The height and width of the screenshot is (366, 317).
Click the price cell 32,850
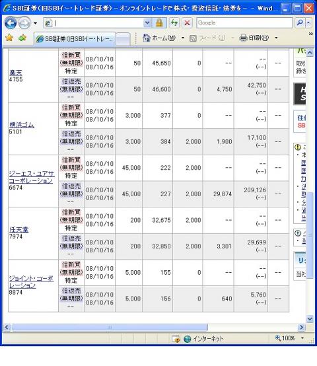tap(161, 246)
